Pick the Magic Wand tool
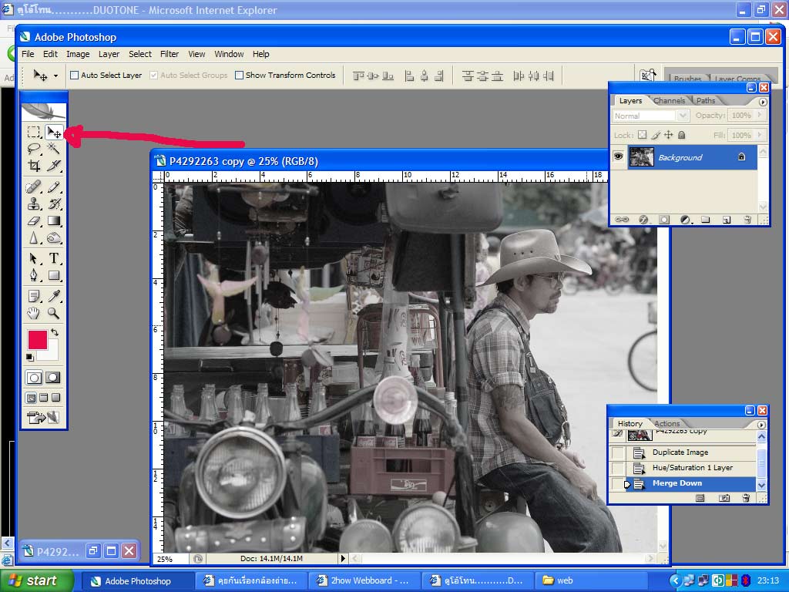Viewport: 789px width, 592px height. (x=54, y=149)
